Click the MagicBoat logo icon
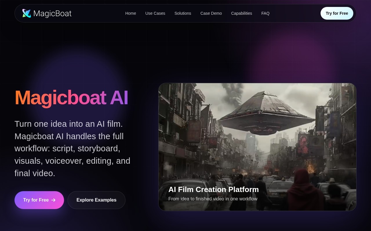 (x=27, y=13)
